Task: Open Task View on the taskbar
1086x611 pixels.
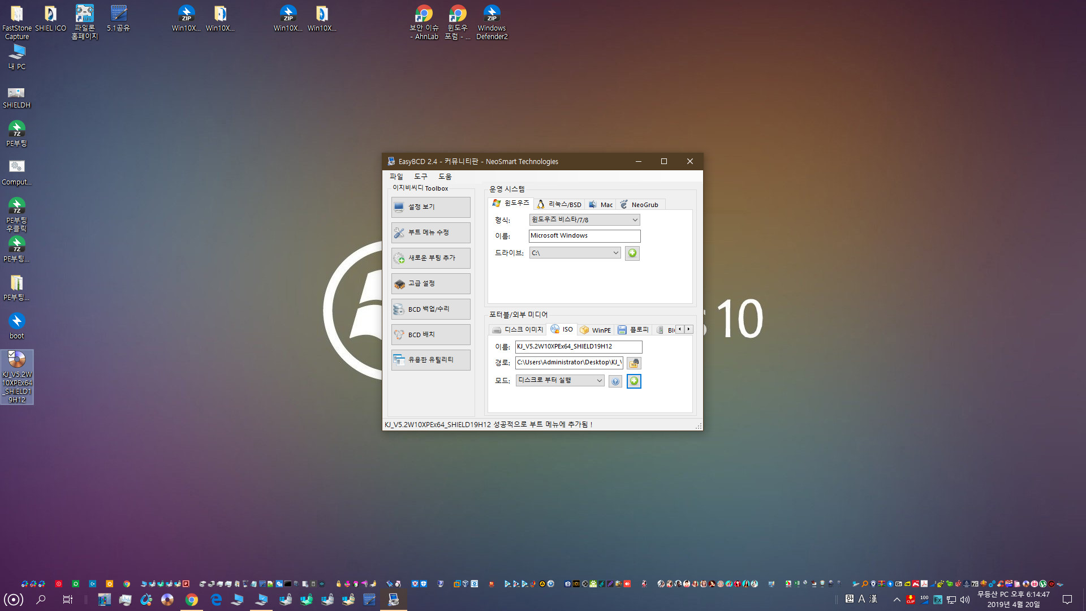Action: pos(68,600)
